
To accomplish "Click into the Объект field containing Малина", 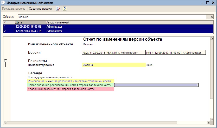I will (111, 17).
